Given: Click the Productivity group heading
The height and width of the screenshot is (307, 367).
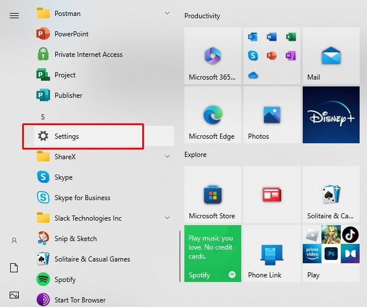Looking at the screenshot, I should point(202,16).
